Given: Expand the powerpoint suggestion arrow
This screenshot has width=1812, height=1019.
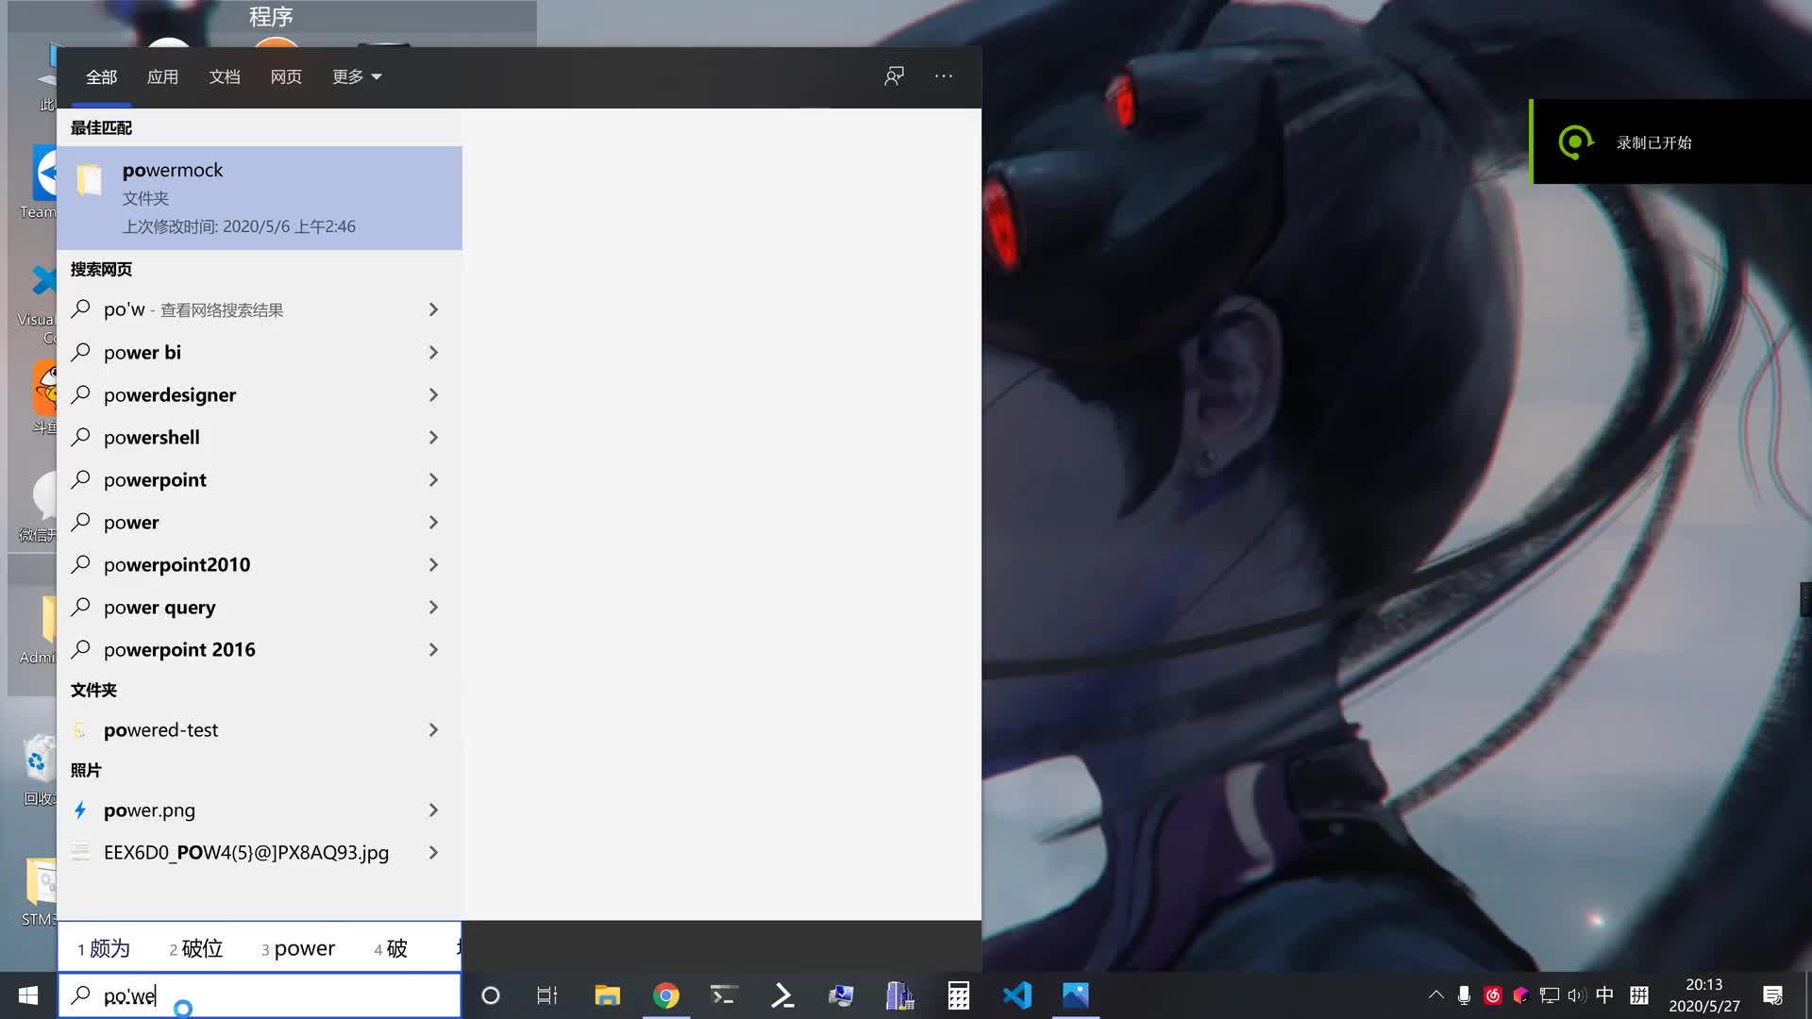Looking at the screenshot, I should (x=433, y=479).
